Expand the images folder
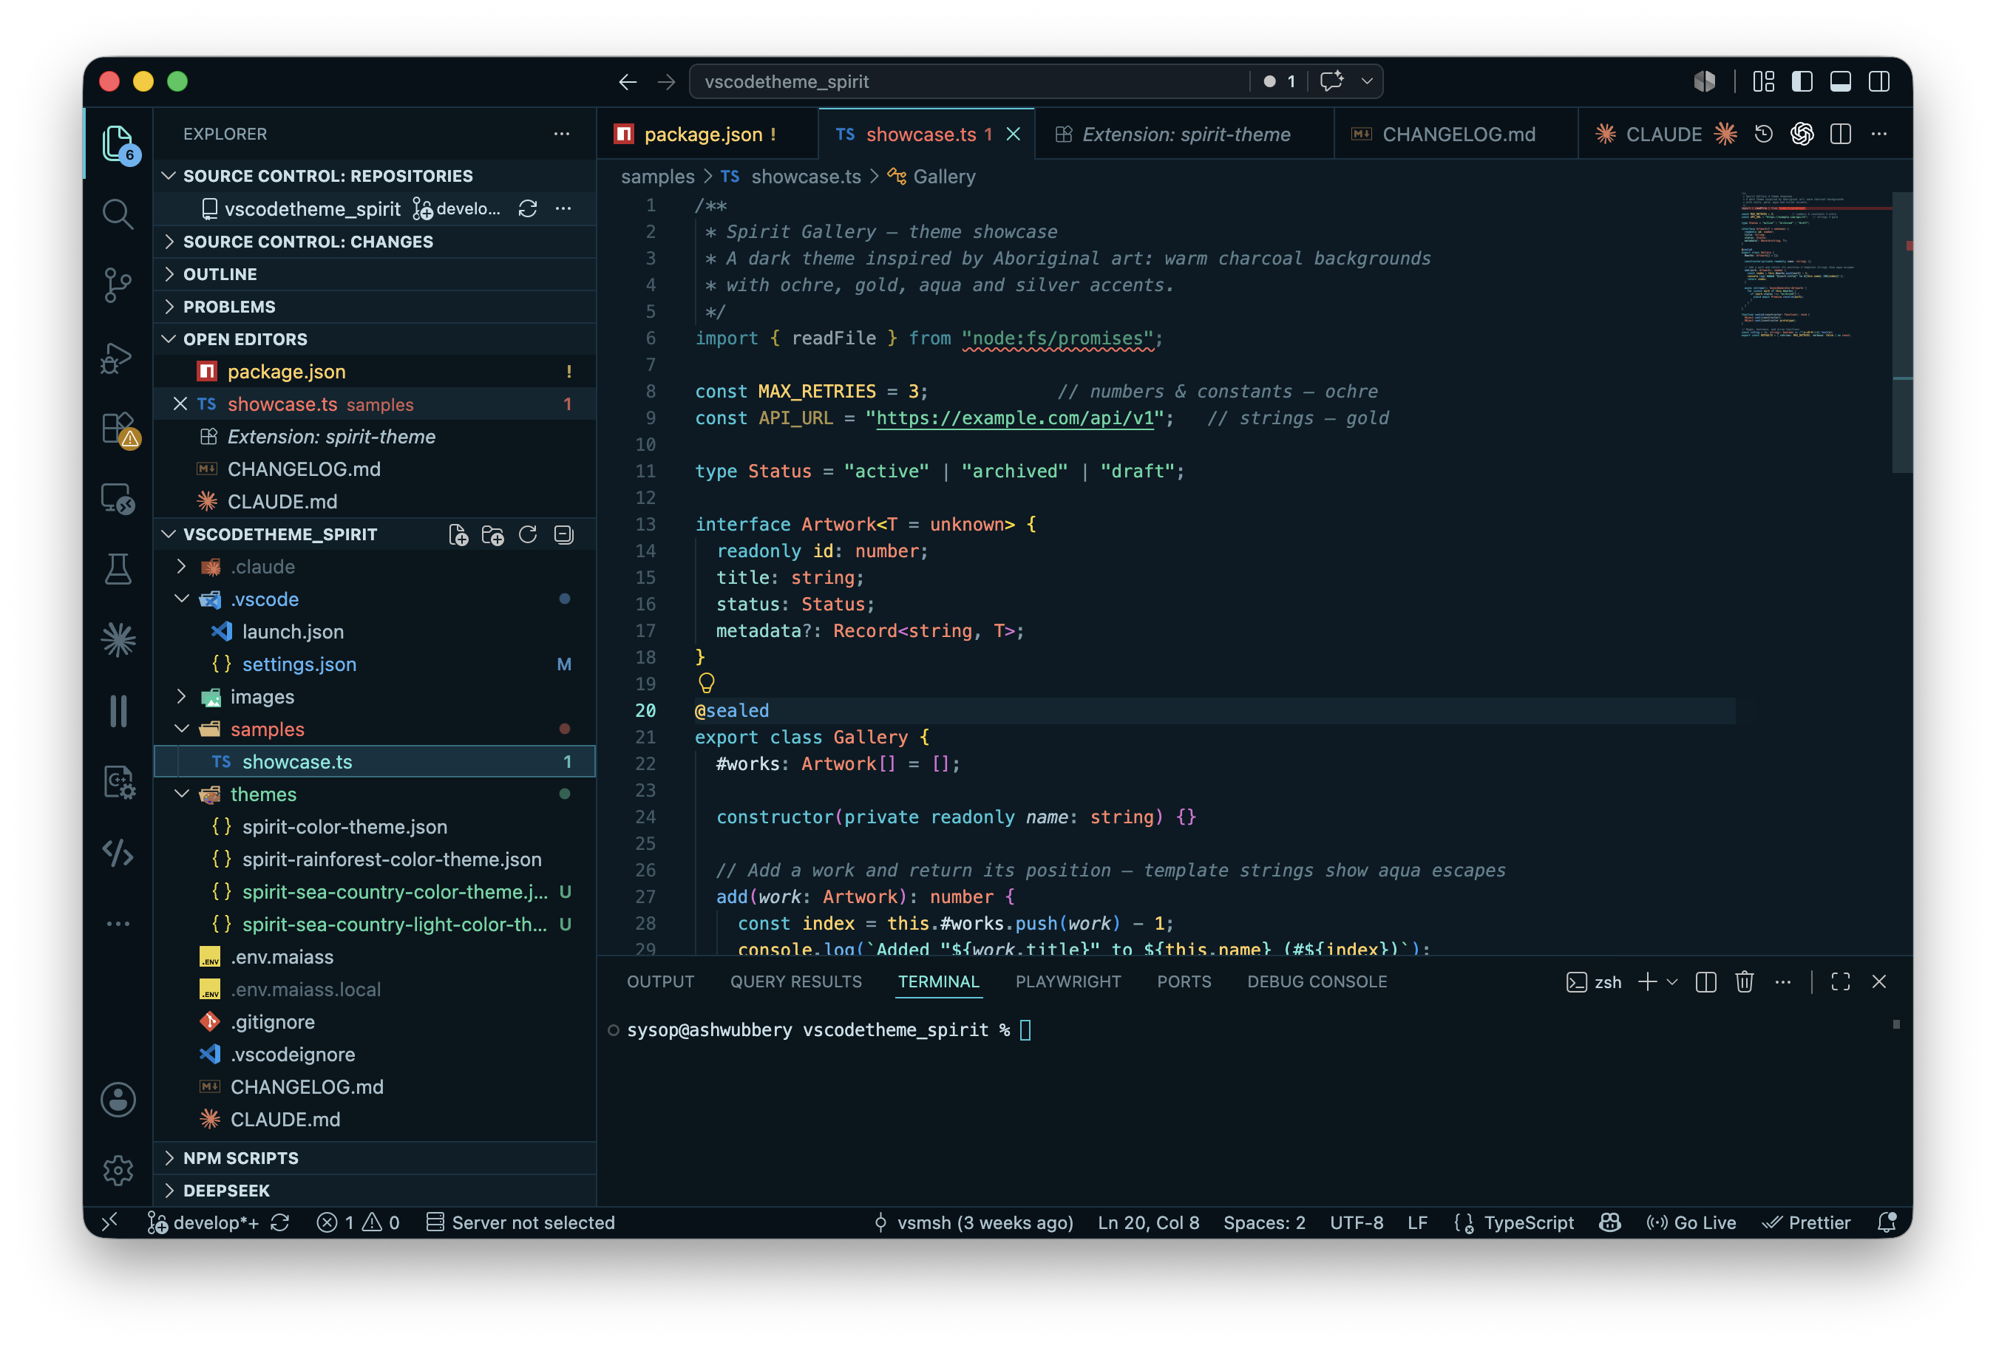 tap(375, 696)
